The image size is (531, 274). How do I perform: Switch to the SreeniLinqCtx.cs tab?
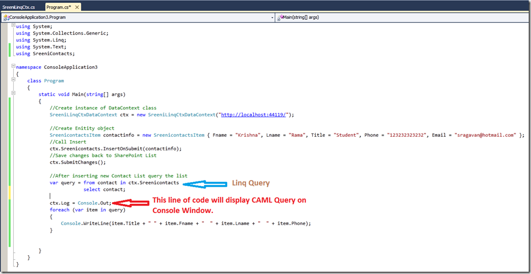click(x=19, y=7)
